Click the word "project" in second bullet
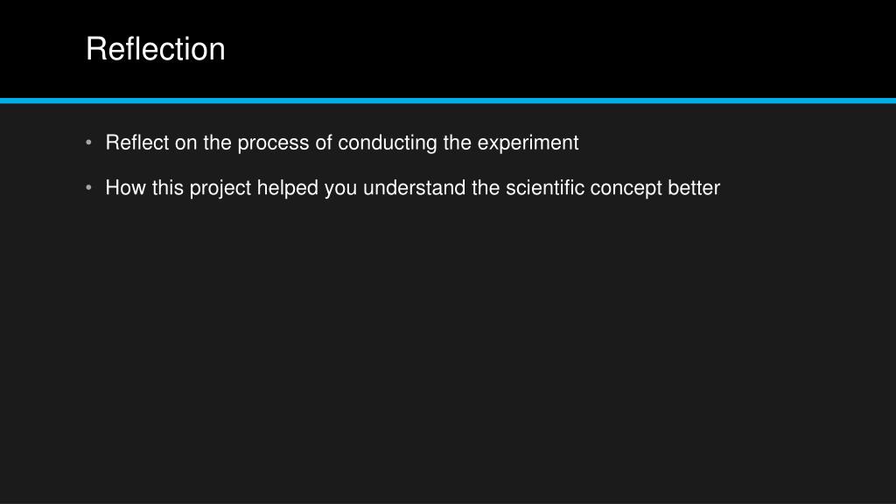 pyautogui.click(x=220, y=189)
